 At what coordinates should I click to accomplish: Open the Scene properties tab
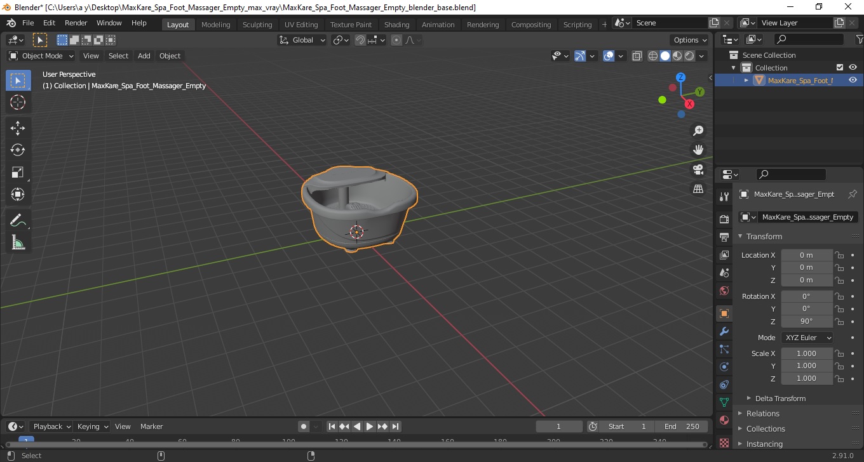[x=724, y=273]
